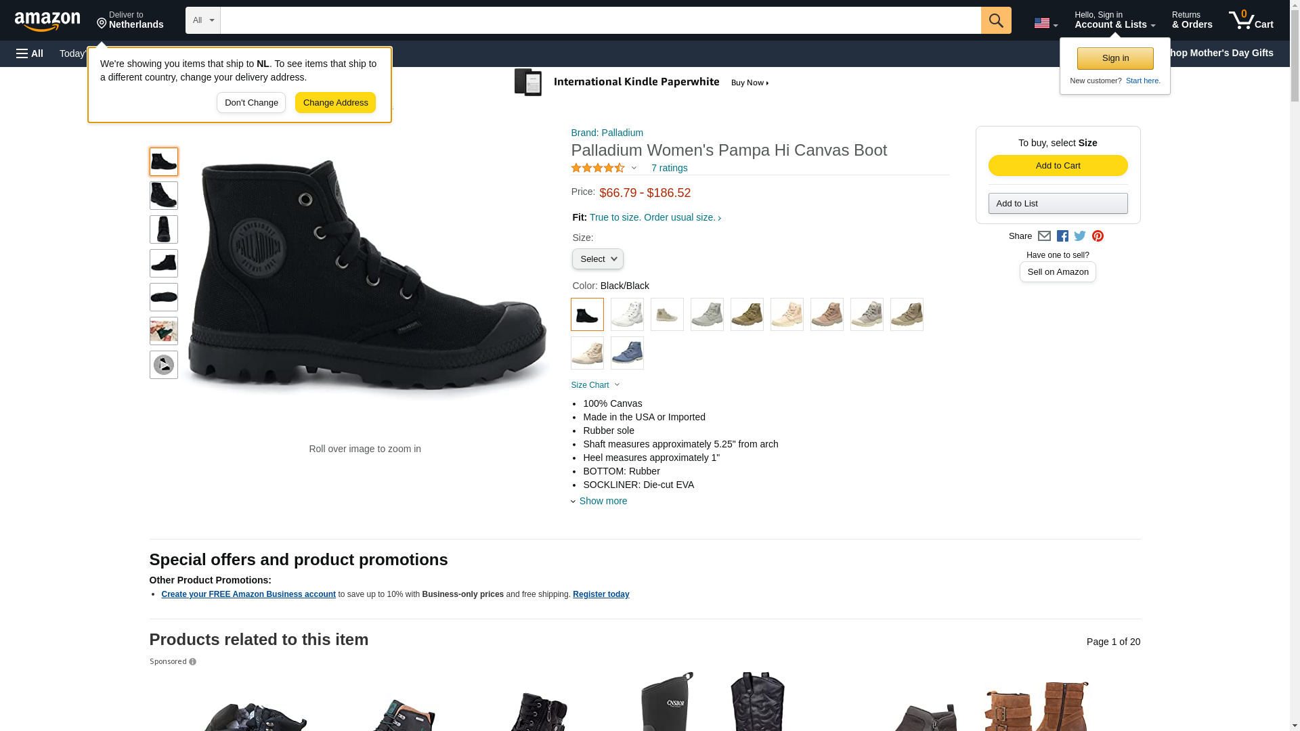Viewport: 1300px width, 731px height.
Task: Choose the white boot color swatch
Action: [627, 315]
